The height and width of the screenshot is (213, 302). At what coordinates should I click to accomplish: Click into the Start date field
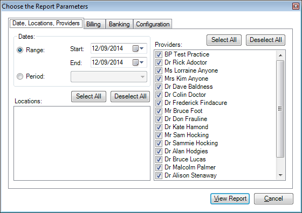[x=111, y=48]
